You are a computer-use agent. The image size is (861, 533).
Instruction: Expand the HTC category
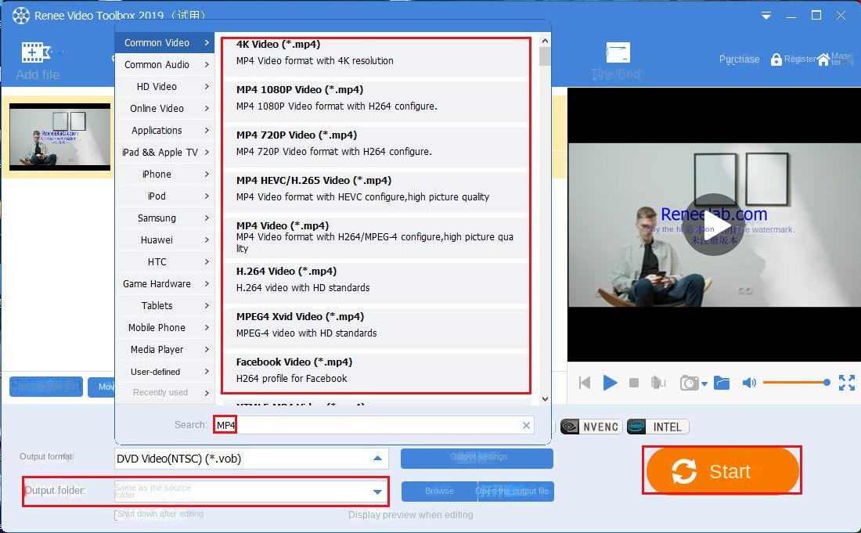[164, 262]
